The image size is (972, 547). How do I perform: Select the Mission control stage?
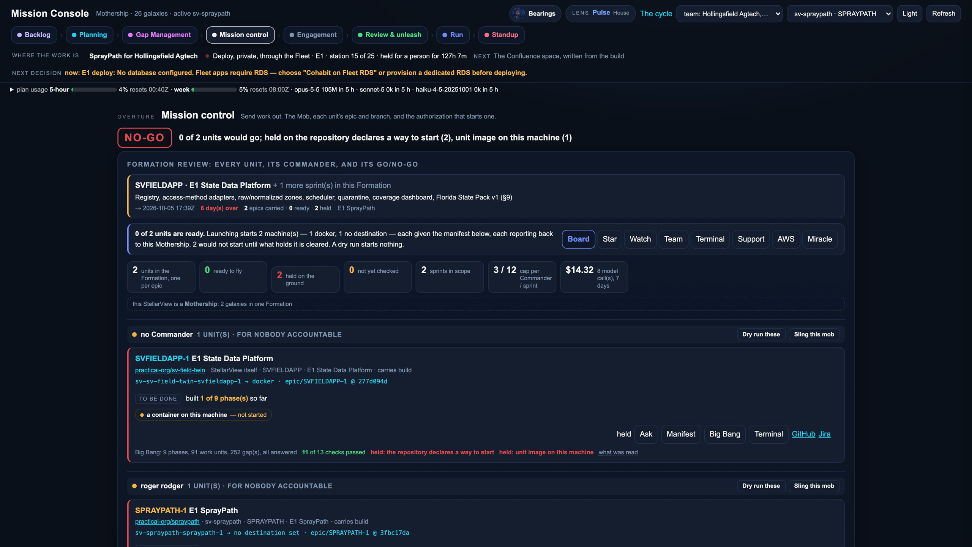tap(240, 35)
